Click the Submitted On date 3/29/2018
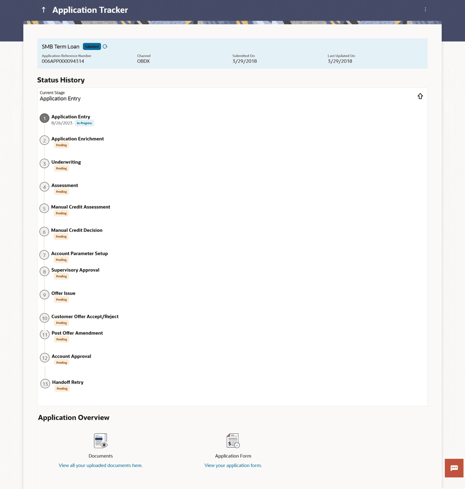The image size is (465, 489). tap(245, 61)
